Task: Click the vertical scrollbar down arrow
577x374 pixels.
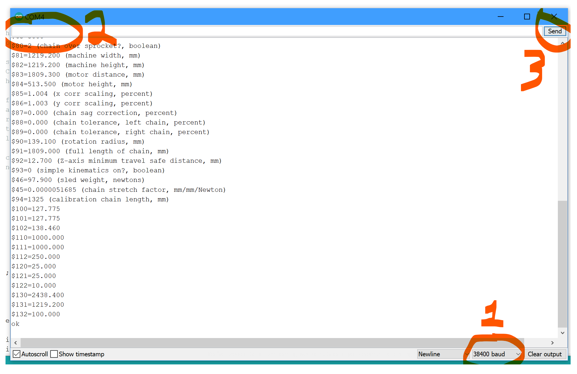Action: click(x=562, y=333)
